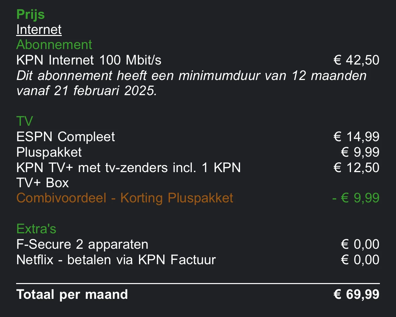Select the ESPN Compleet item

pyautogui.click(x=65, y=136)
